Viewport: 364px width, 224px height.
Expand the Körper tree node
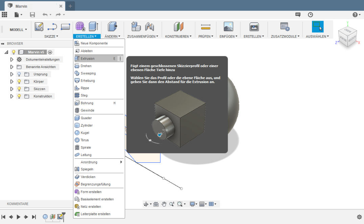(x=11, y=82)
